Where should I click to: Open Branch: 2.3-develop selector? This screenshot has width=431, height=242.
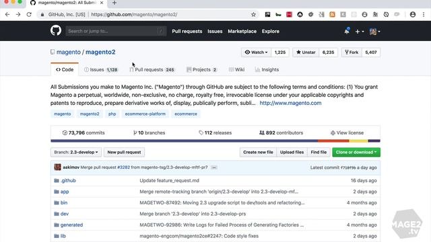76,152
